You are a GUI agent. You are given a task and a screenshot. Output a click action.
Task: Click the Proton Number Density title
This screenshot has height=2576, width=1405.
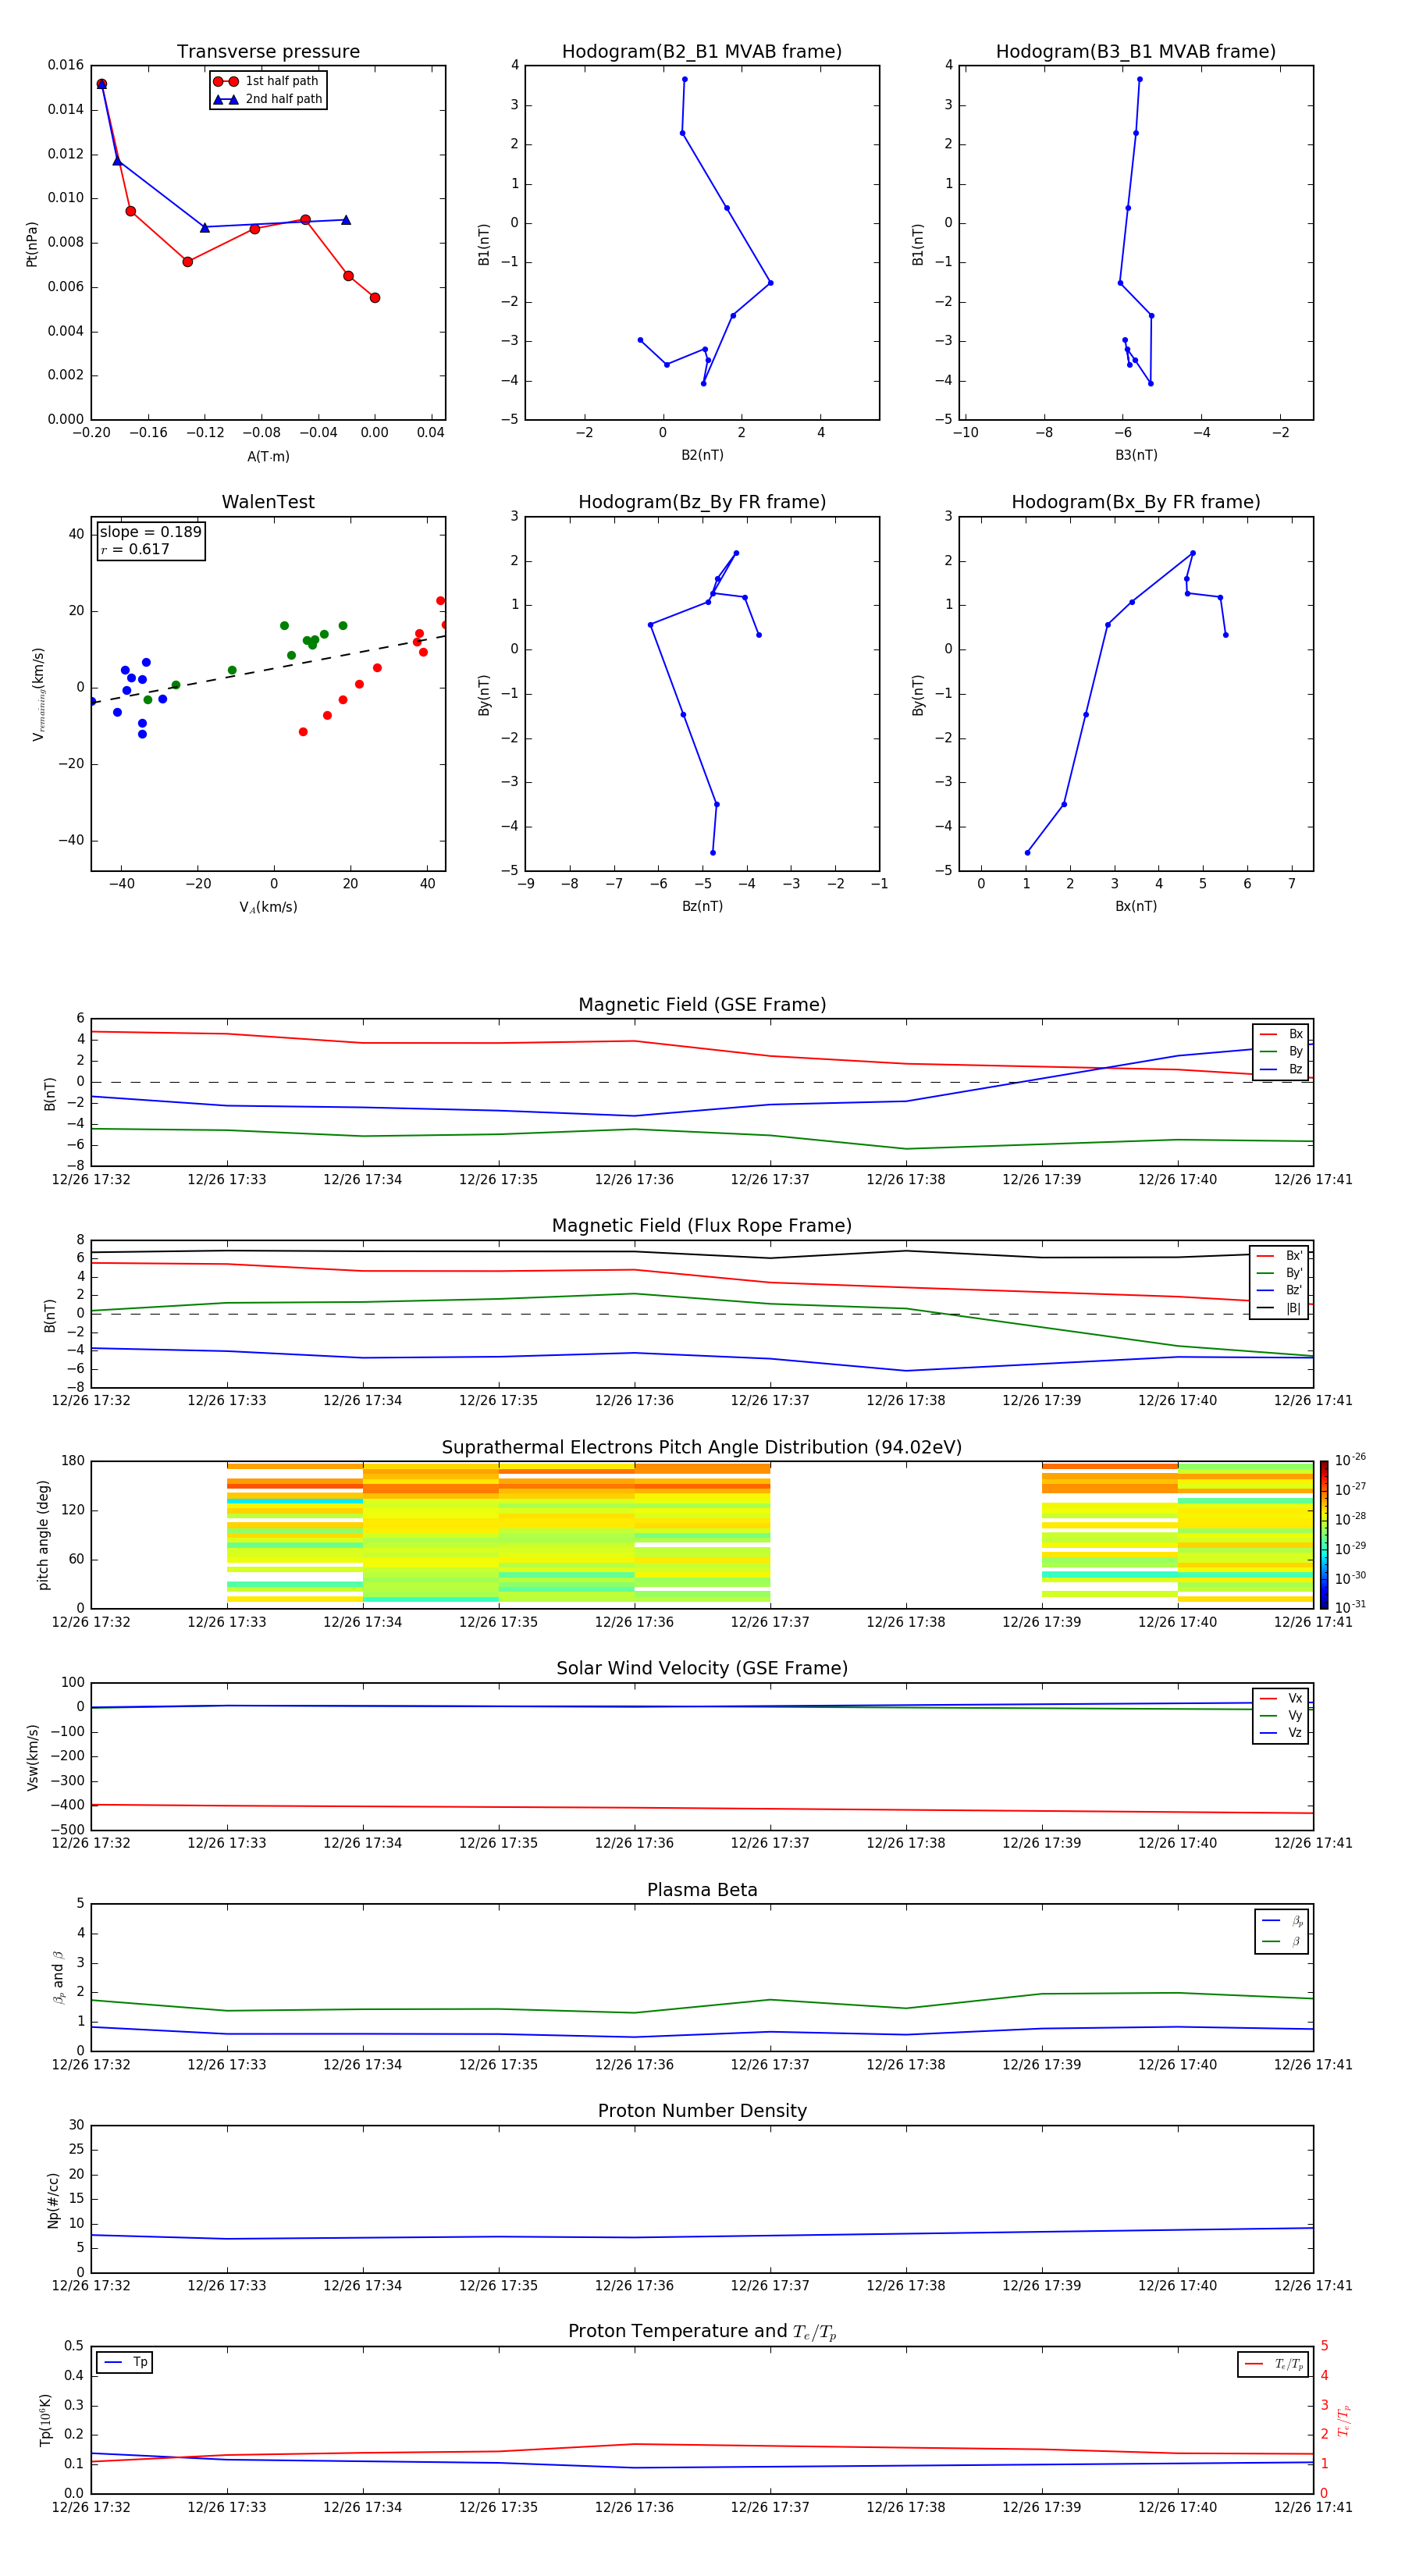click(702, 2111)
